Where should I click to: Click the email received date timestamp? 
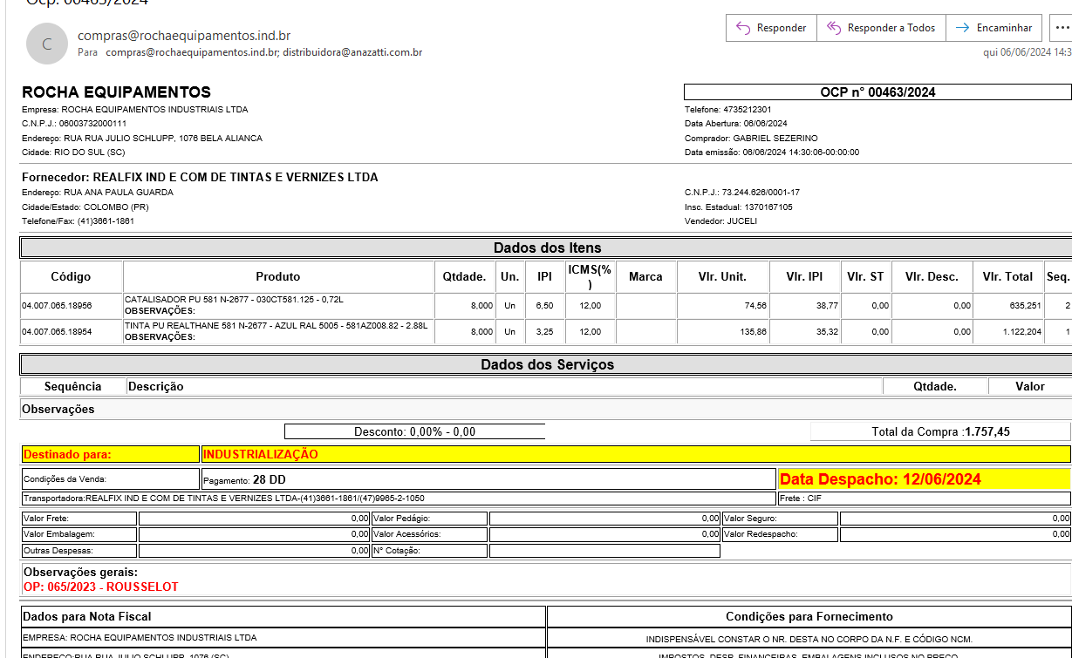1027,52
